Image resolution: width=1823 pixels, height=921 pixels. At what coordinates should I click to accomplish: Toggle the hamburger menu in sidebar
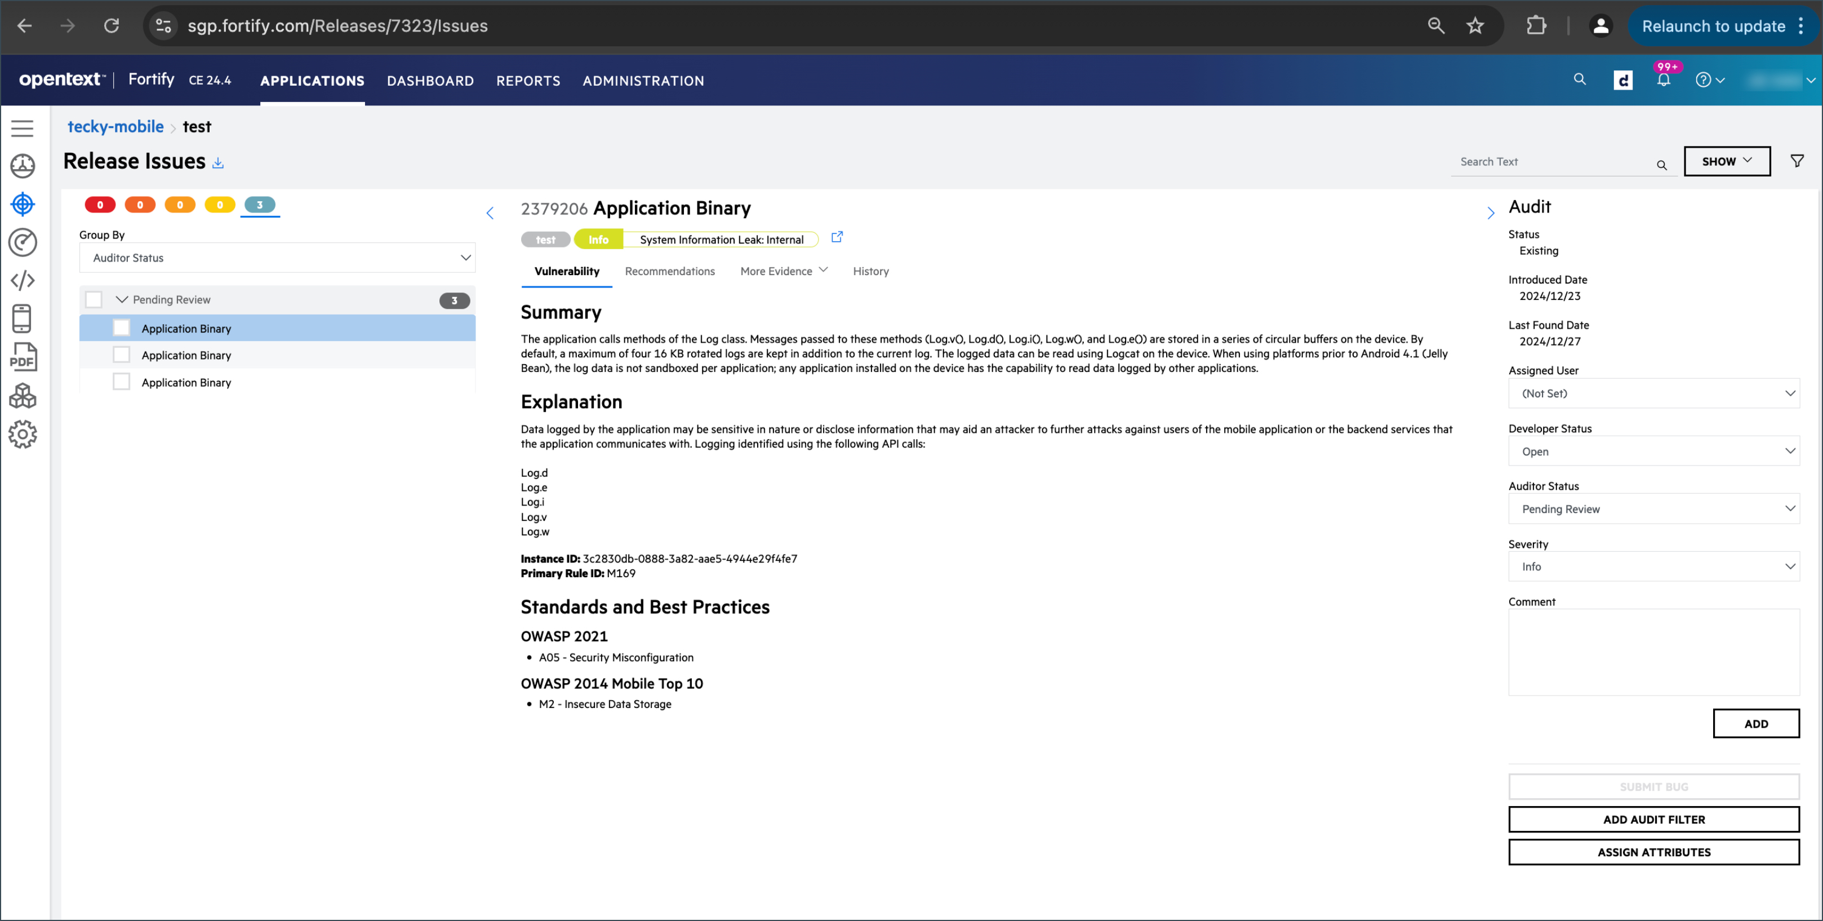pos(23,128)
